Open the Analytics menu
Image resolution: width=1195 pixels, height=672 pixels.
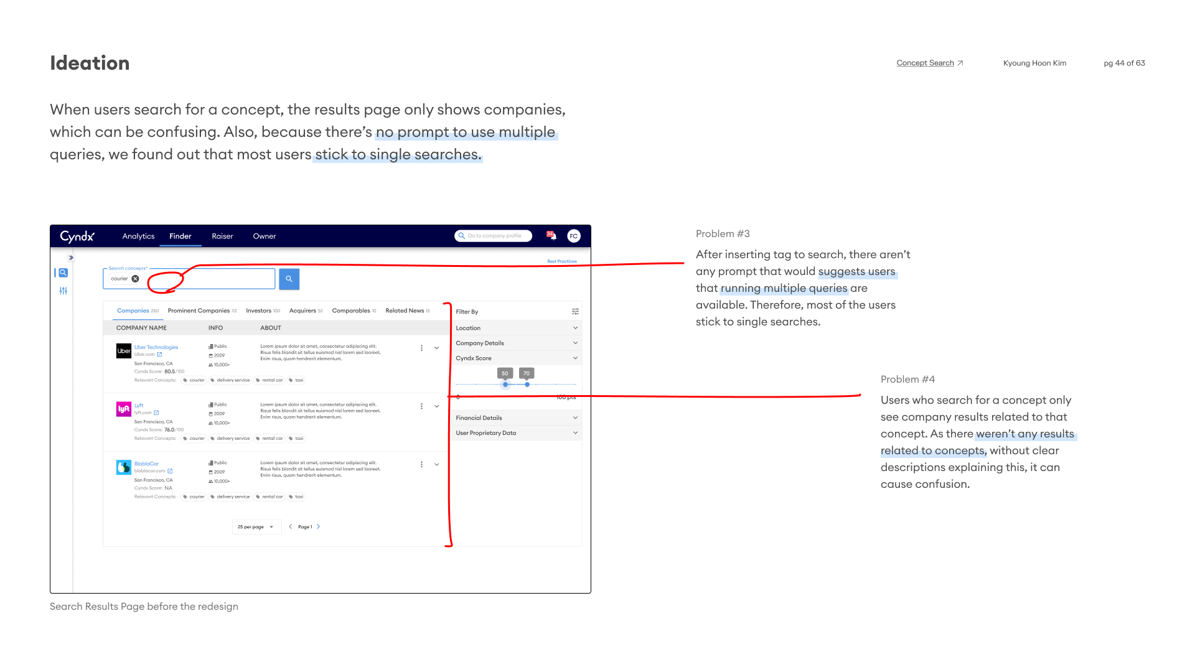pyautogui.click(x=138, y=236)
